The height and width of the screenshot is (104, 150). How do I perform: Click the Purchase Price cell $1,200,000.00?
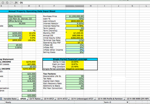pyautogui.click(x=75, y=16)
